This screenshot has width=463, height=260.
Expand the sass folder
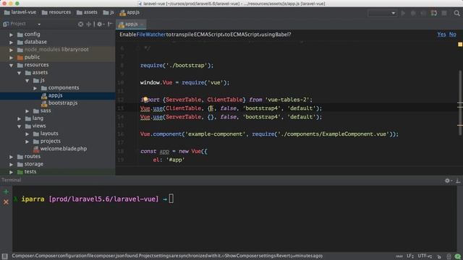[x=27, y=111]
